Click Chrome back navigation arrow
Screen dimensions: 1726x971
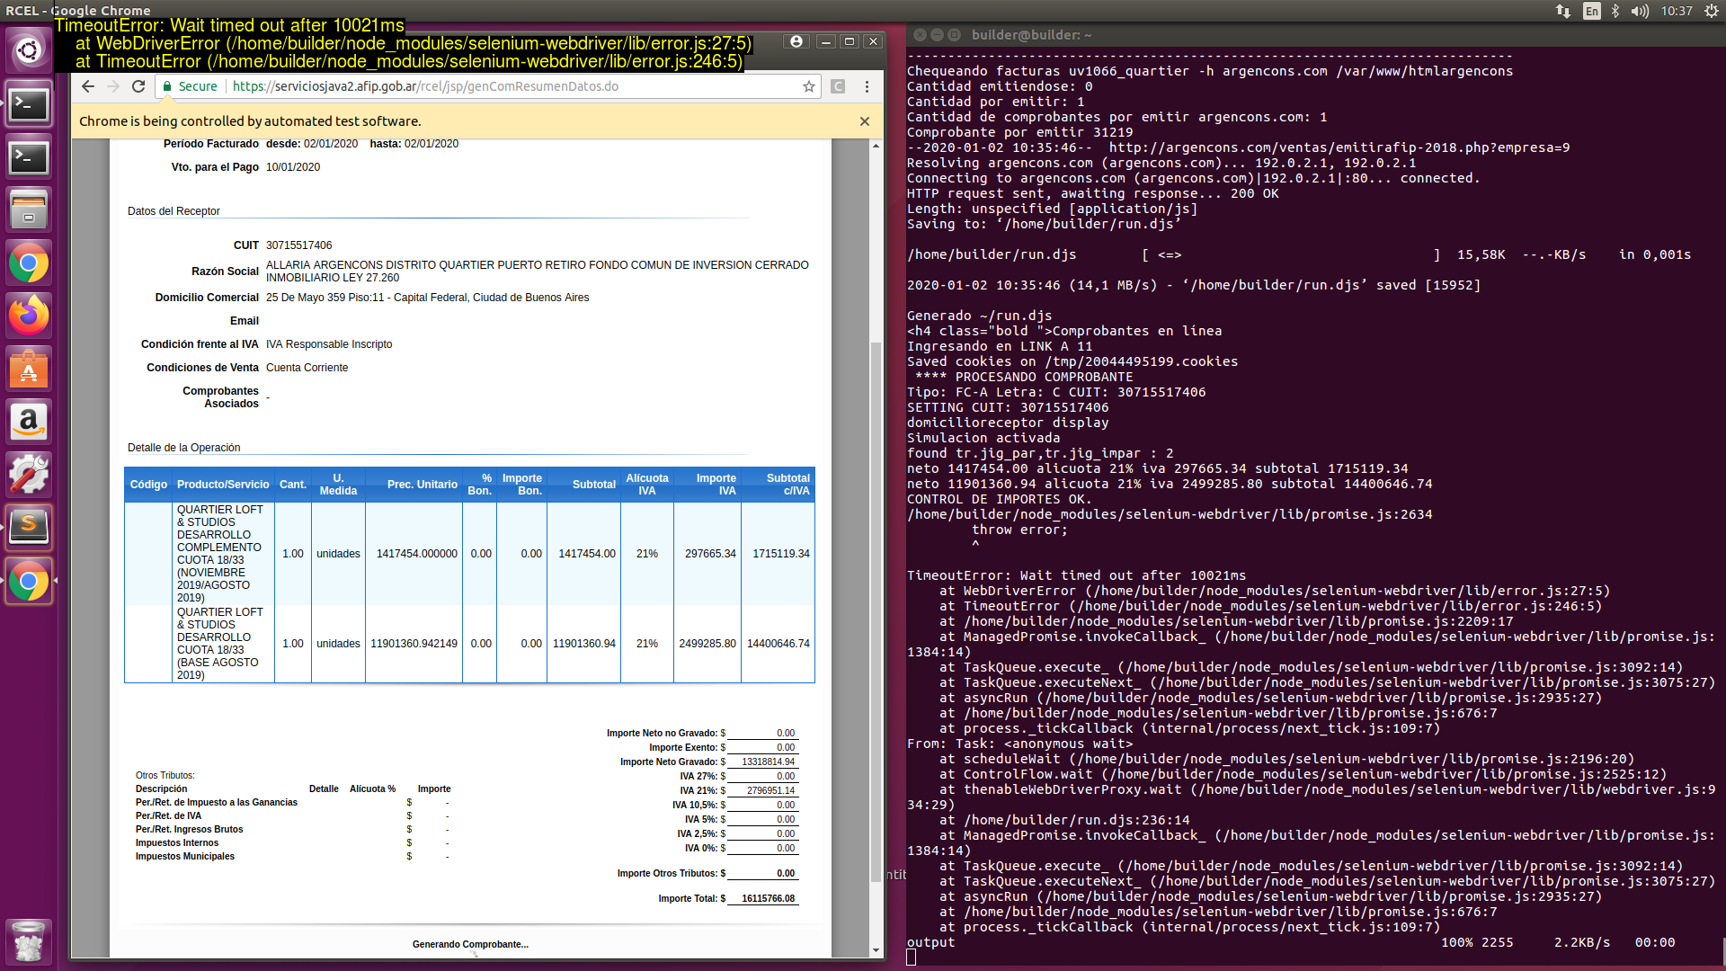(87, 86)
